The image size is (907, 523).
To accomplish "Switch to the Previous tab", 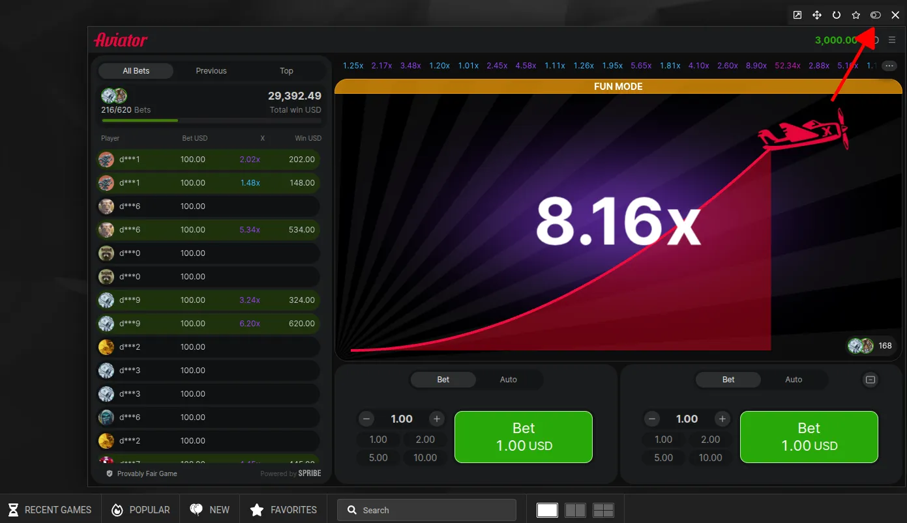I will (211, 71).
